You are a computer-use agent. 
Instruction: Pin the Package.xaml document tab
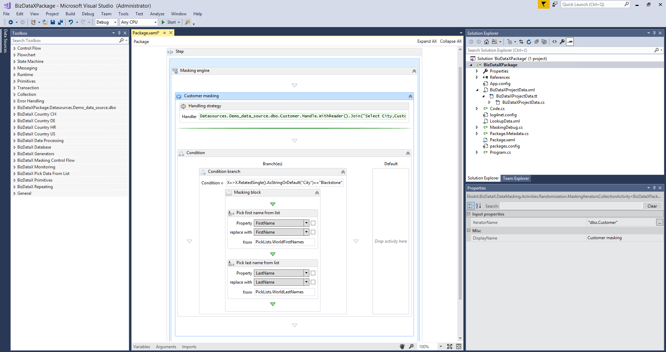tap(164, 33)
